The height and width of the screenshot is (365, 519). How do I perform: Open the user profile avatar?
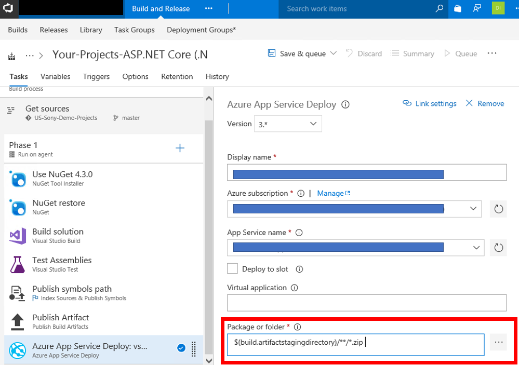pos(498,8)
